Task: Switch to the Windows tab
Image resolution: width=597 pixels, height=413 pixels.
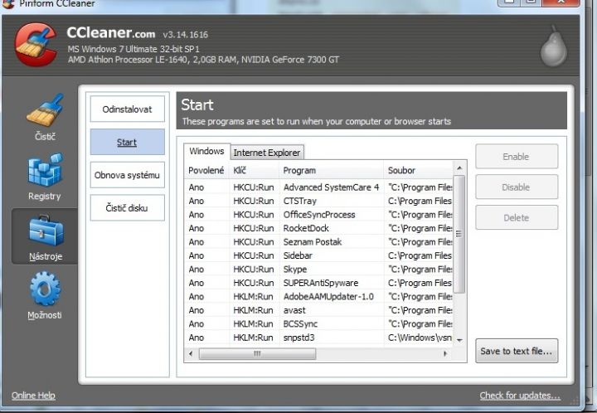Action: click(206, 151)
